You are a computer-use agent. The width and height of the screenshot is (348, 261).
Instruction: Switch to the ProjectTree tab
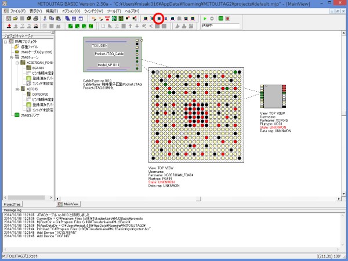pos(13,204)
